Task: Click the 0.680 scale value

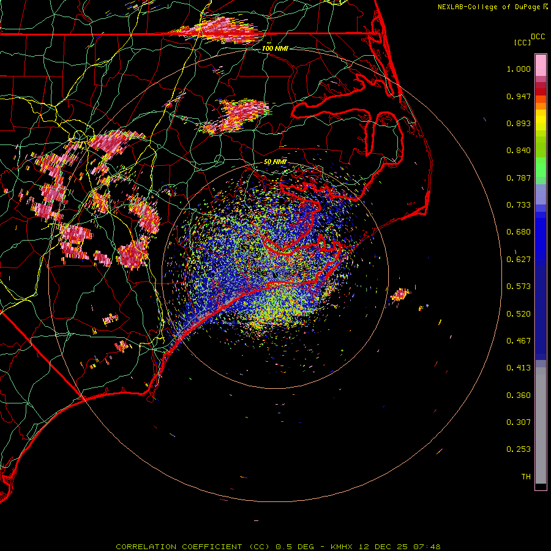Action: tap(519, 232)
